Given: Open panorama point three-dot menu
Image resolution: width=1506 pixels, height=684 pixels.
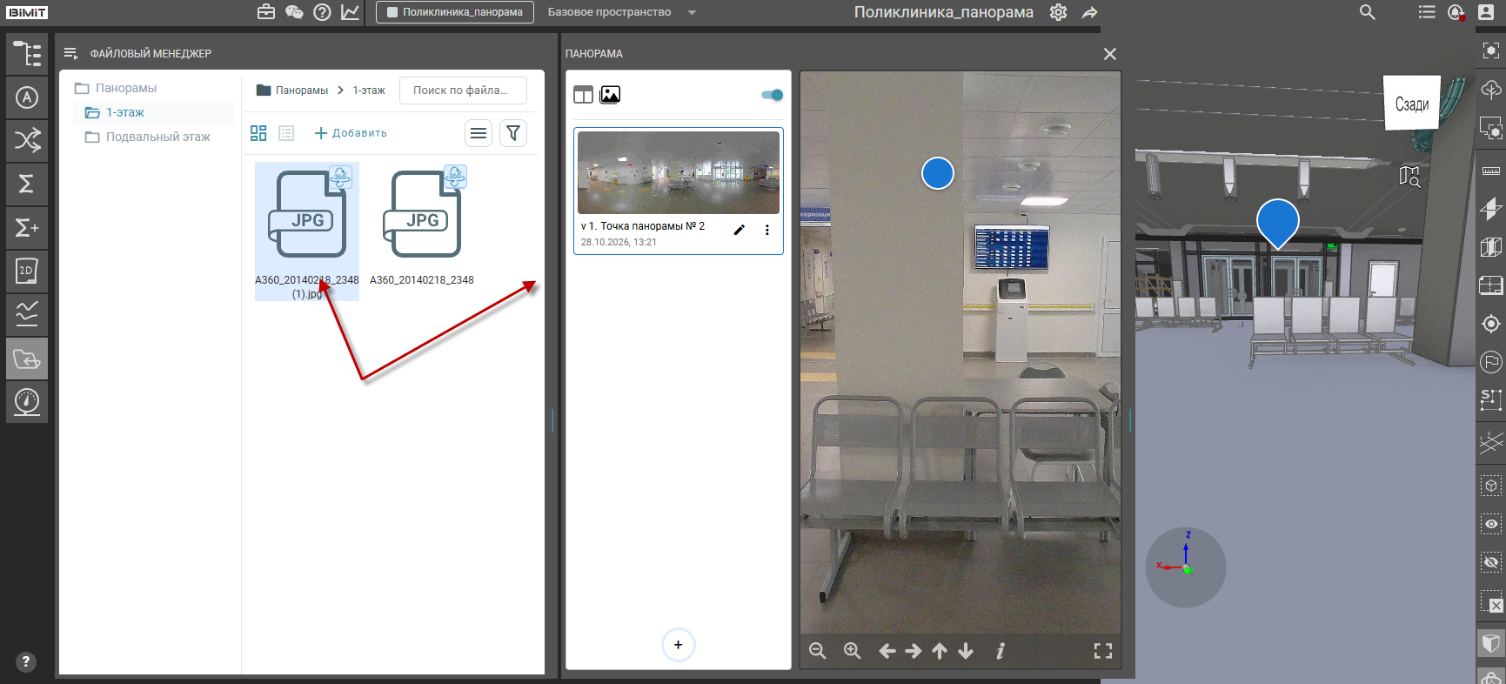Looking at the screenshot, I should tap(766, 230).
